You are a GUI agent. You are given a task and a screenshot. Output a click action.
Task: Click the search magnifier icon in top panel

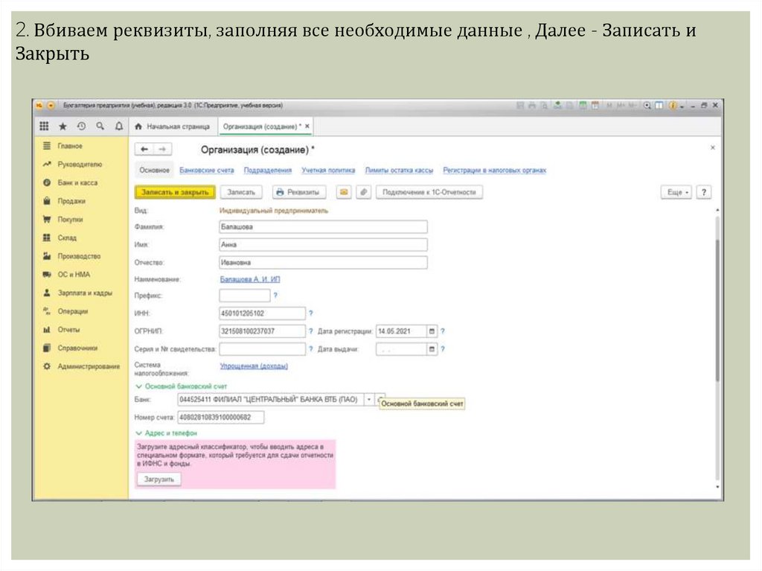100,127
